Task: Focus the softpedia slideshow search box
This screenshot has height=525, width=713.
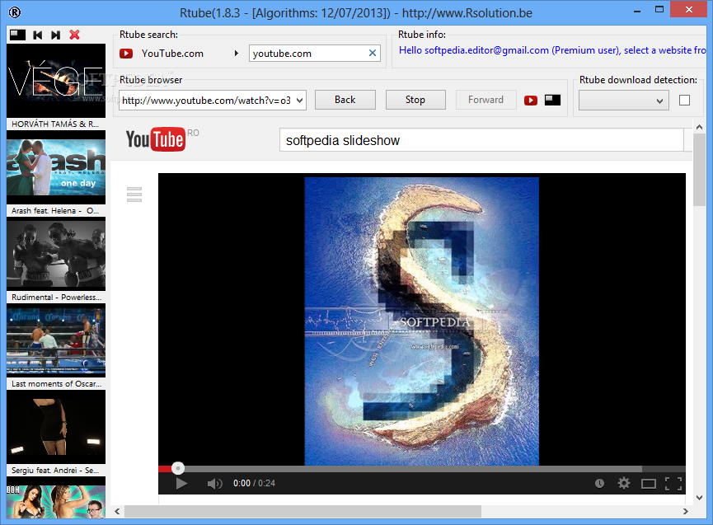Action: [481, 140]
